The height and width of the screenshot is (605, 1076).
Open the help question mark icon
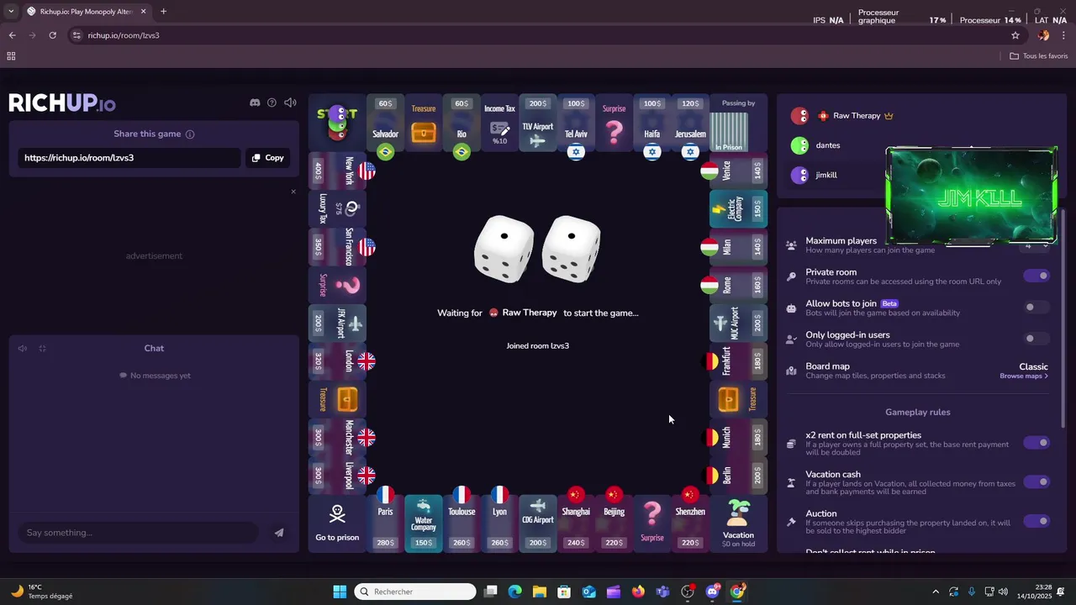(x=272, y=103)
